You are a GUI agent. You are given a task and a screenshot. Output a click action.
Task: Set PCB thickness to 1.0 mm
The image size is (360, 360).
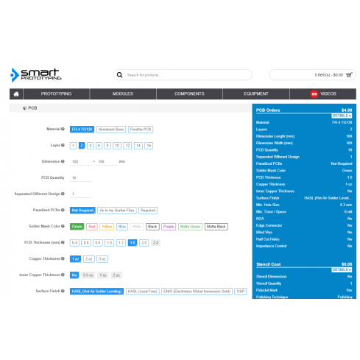click(x=109, y=243)
